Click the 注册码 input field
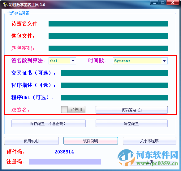The image size is (181, 171). point(65,162)
